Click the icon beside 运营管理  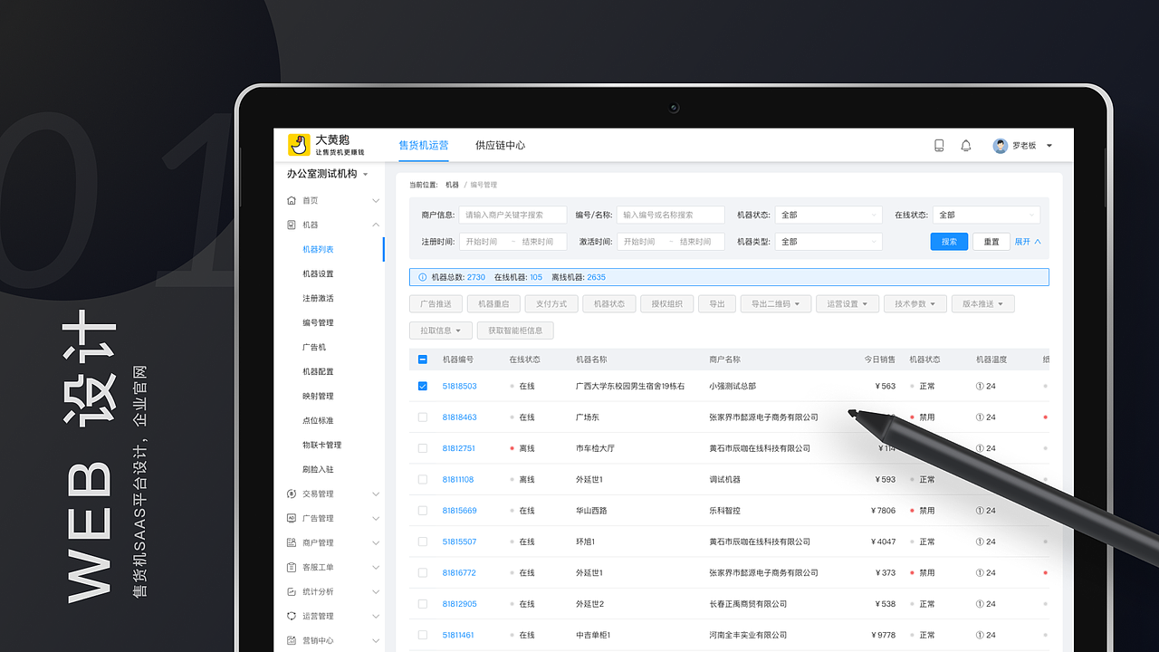[292, 616]
